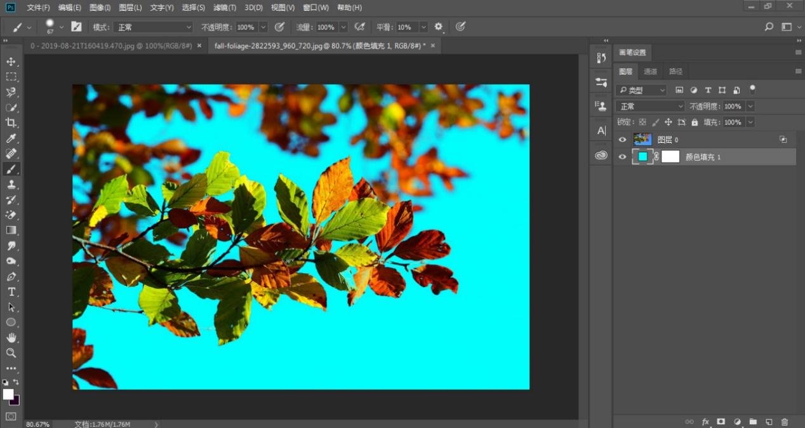Open the layer filter type 类型 dropdown

tap(642, 90)
